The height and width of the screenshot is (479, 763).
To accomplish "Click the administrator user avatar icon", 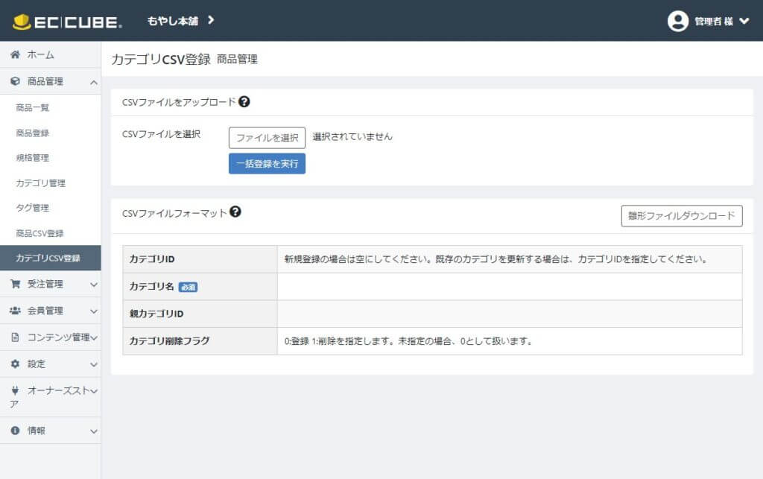I will (677, 21).
